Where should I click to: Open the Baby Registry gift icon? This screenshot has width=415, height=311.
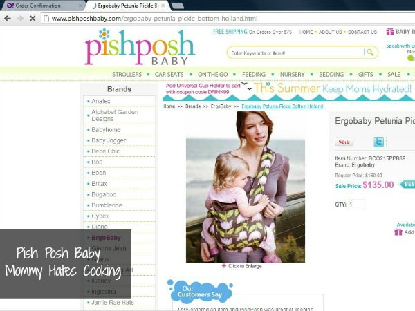tap(390, 32)
